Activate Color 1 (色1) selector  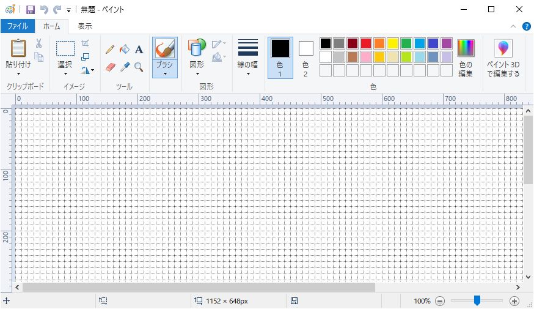tap(280, 58)
